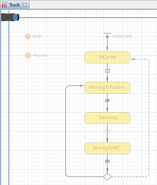Select the Servicing state block
Viewport: 157px width, 185px height.
point(107,118)
